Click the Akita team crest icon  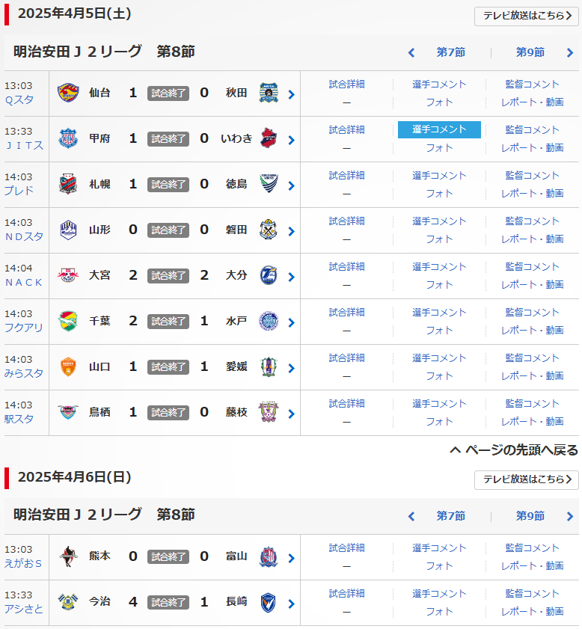pos(269,93)
